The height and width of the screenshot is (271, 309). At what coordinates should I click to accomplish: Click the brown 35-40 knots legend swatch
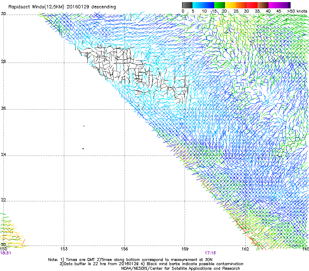pos(263,5)
